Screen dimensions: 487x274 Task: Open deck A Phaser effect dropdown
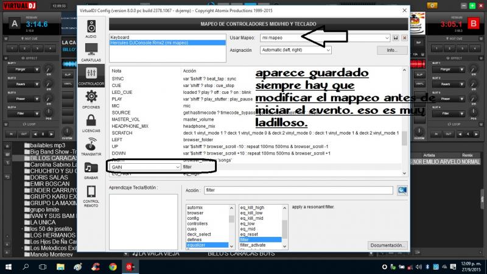pyautogui.click(x=23, y=99)
